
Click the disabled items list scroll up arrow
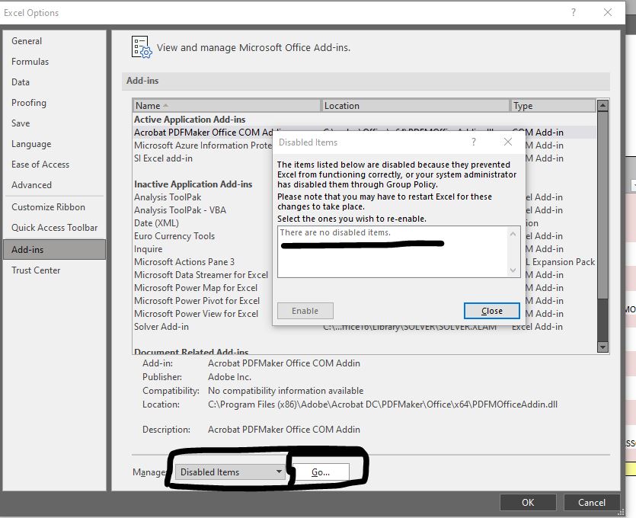click(x=513, y=234)
